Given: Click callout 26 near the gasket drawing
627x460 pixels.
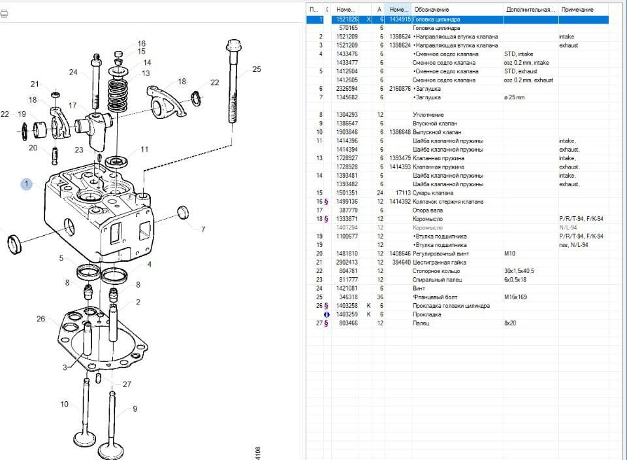Looking at the screenshot, I should (x=41, y=319).
